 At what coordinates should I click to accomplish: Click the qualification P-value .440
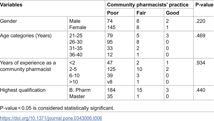200,90
